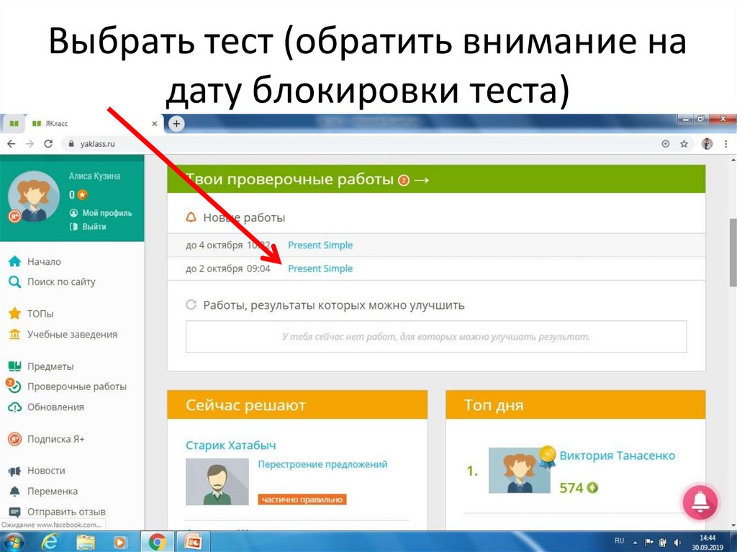Open Учебные заведения building icon
Viewport: 737px width, 552px height.
click(x=16, y=334)
